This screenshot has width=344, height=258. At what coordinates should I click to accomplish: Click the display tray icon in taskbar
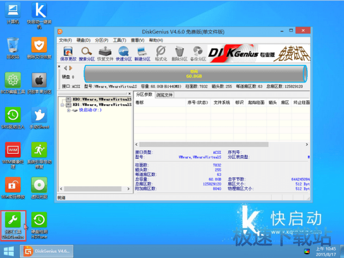[307, 252]
